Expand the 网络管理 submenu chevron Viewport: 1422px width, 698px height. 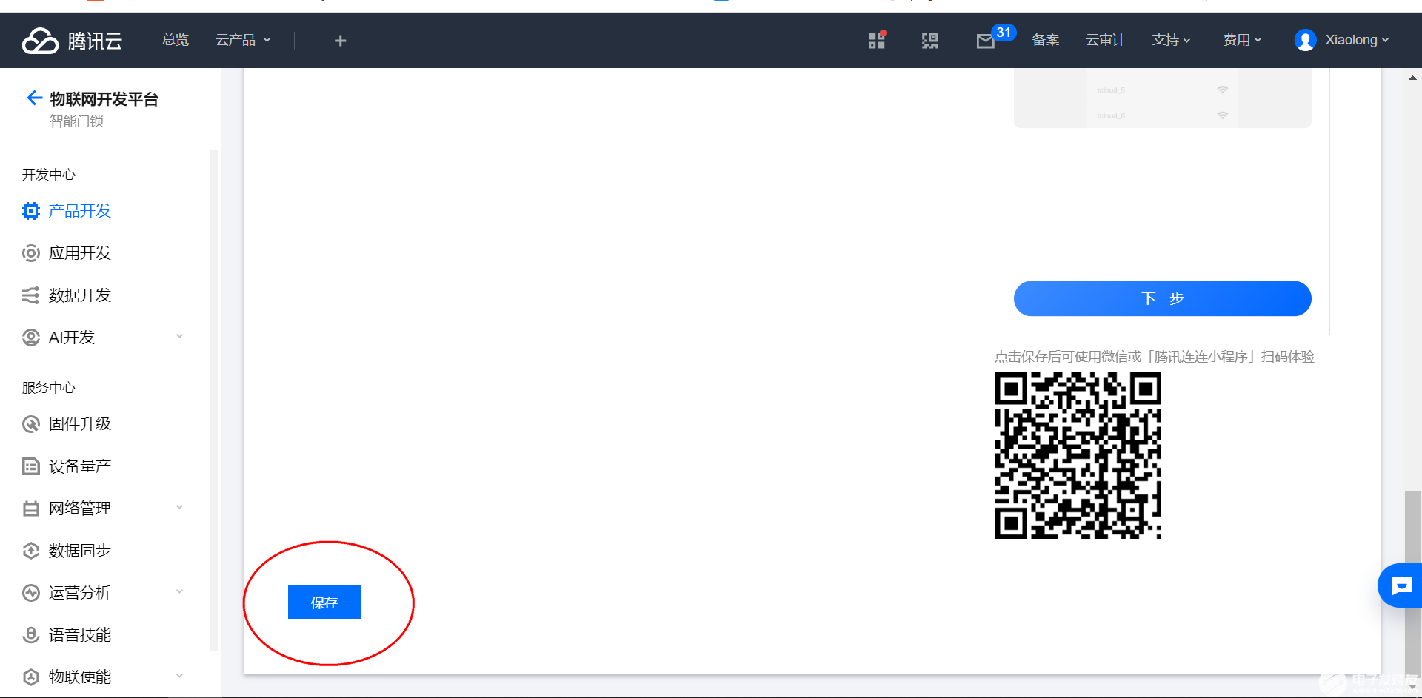click(179, 508)
